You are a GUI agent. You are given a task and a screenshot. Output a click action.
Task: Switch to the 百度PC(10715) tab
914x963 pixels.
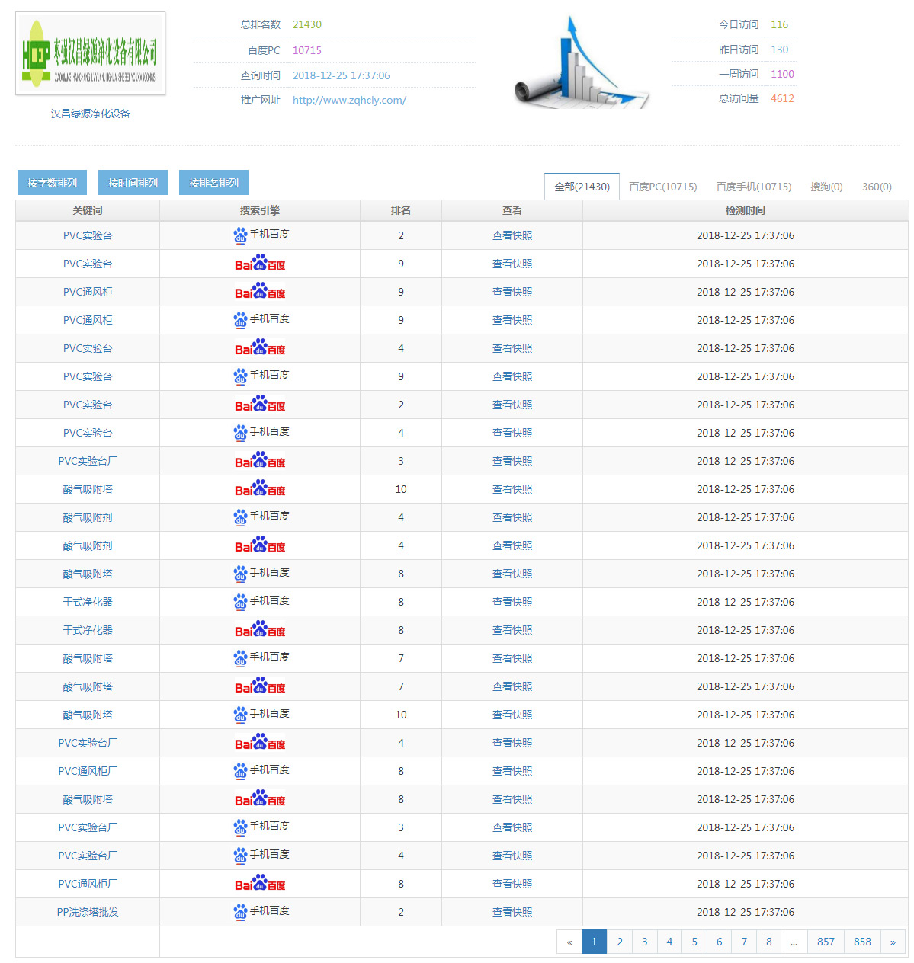coord(662,187)
